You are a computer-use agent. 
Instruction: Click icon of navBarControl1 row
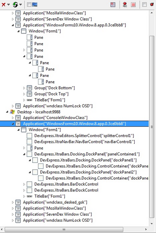pyautogui.click(x=29, y=142)
